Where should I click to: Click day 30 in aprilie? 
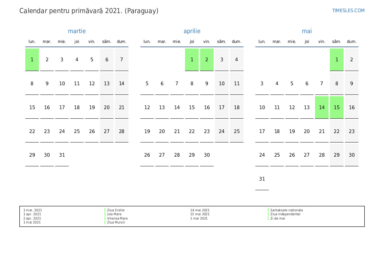207,155
